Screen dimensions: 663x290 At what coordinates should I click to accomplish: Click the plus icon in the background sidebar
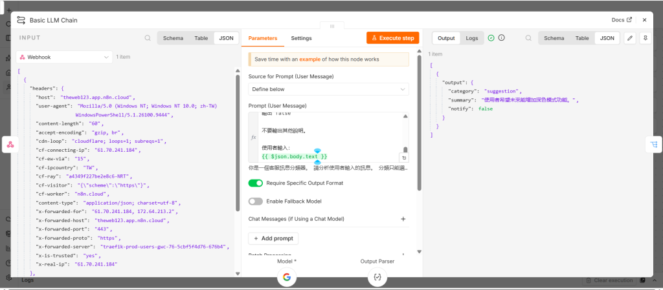coord(8,9)
